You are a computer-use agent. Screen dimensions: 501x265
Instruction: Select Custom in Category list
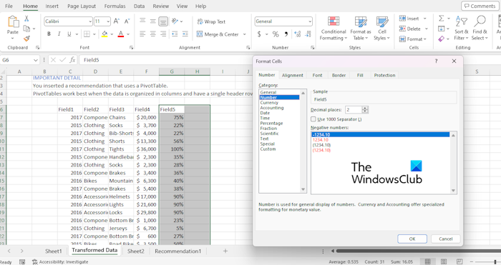coord(268,149)
